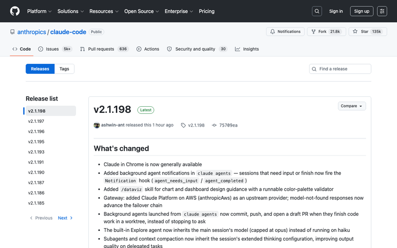
Task: Click the ashwin-ant avatar image
Action: pyautogui.click(x=97, y=125)
